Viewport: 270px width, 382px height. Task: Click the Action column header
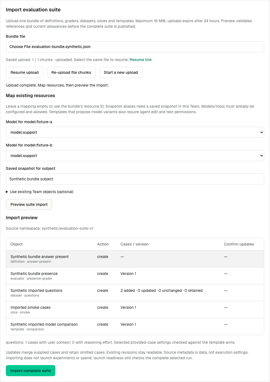(103, 244)
